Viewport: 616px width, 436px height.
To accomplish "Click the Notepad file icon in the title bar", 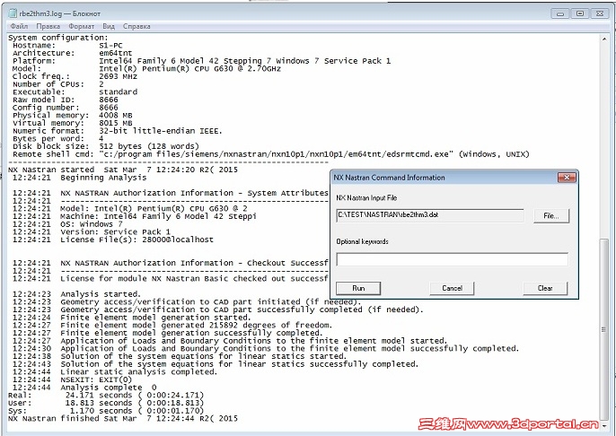I will (13, 13).
